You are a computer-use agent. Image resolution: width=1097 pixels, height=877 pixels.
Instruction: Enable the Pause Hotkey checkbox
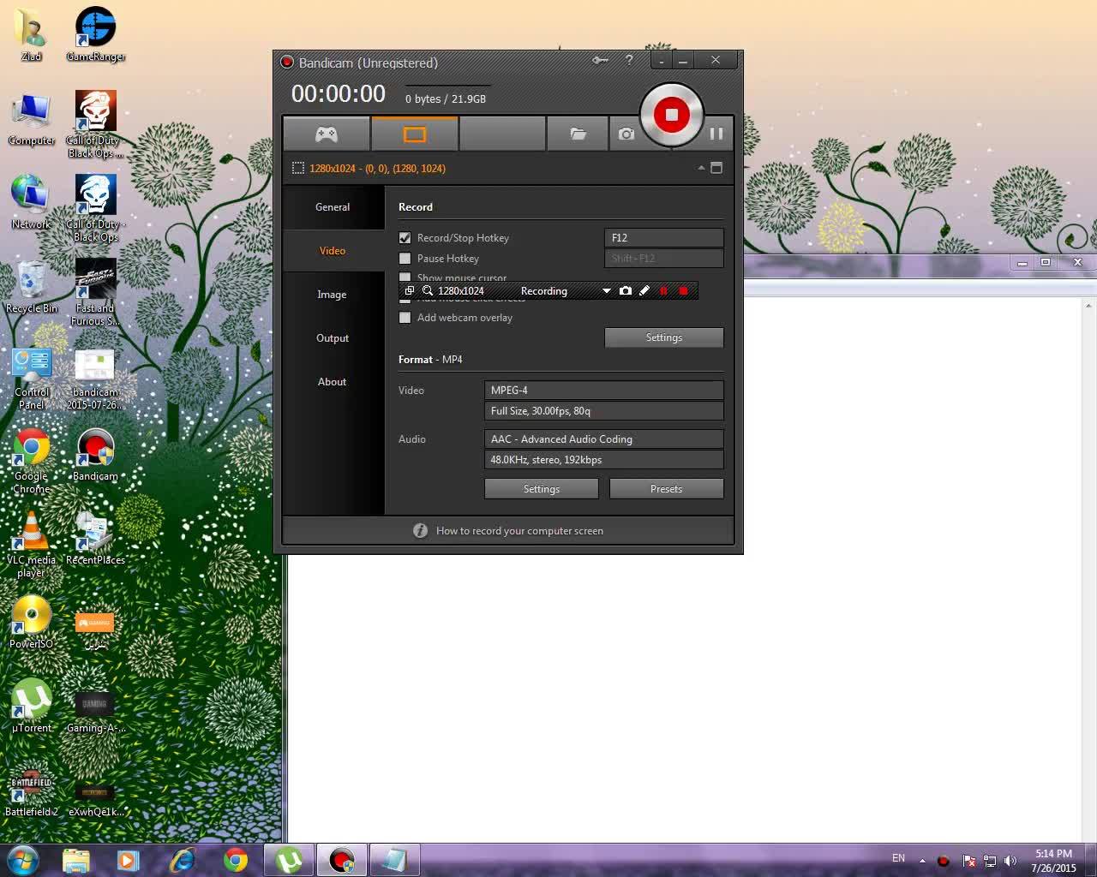pyautogui.click(x=405, y=259)
